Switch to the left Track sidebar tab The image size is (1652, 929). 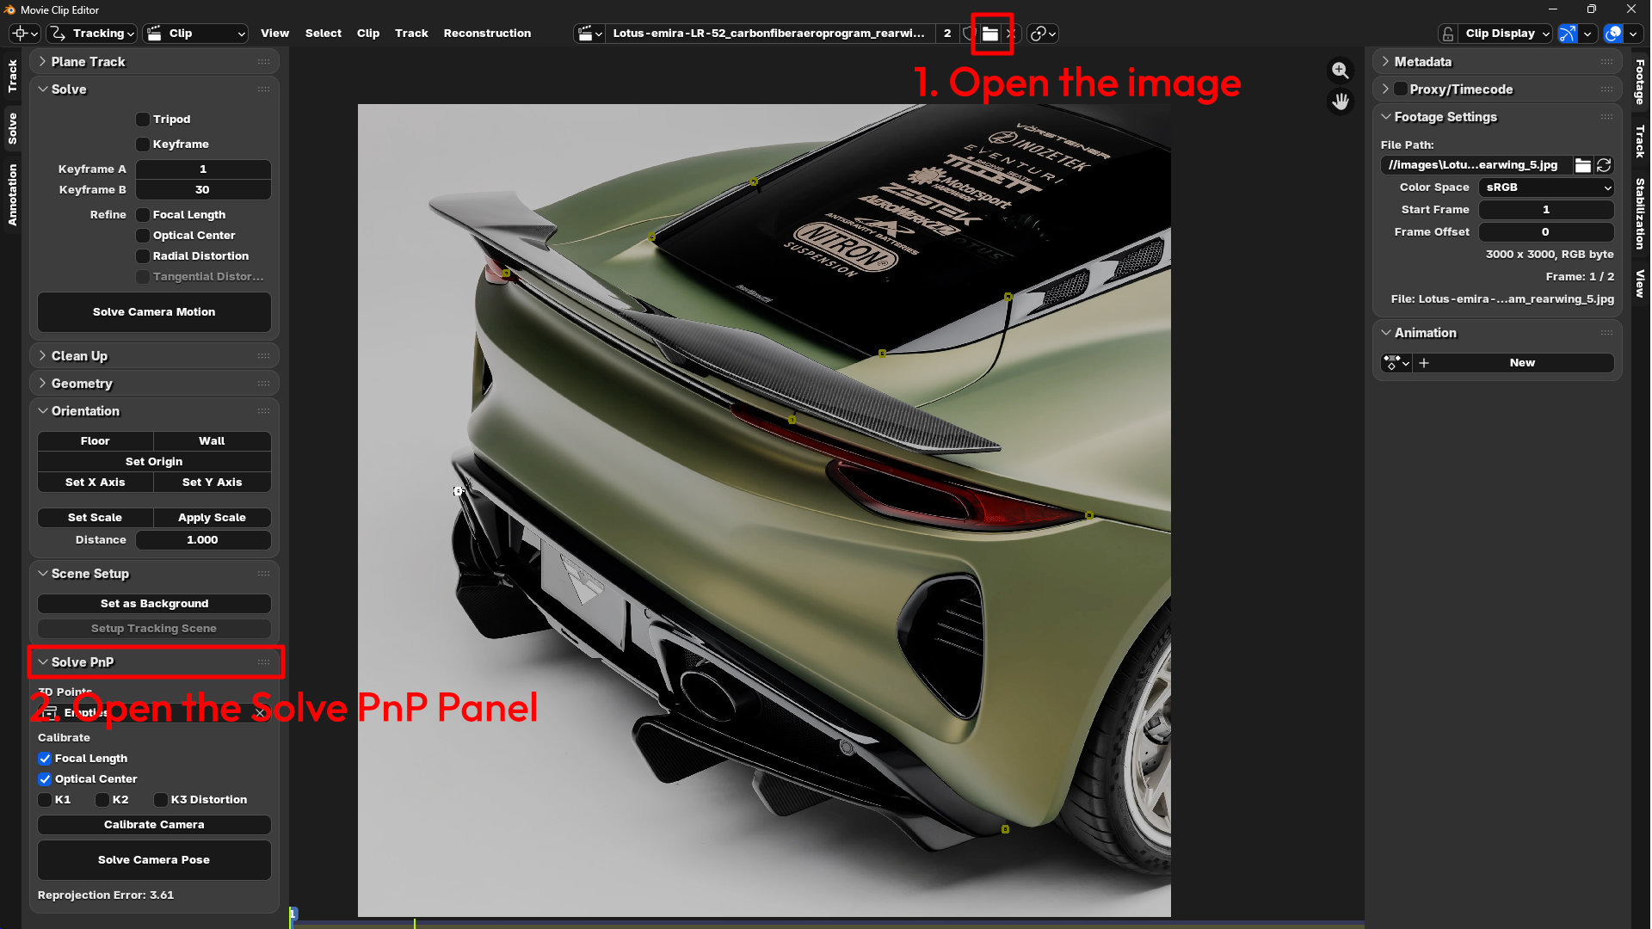[x=12, y=76]
